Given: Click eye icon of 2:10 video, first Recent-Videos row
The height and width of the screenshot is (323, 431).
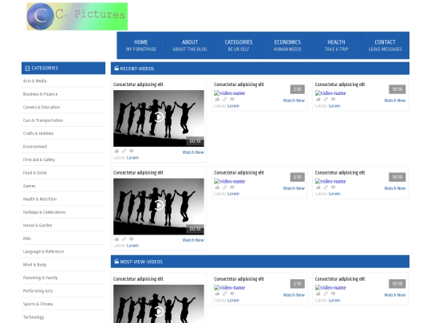Looking at the screenshot, I should pos(232,99).
